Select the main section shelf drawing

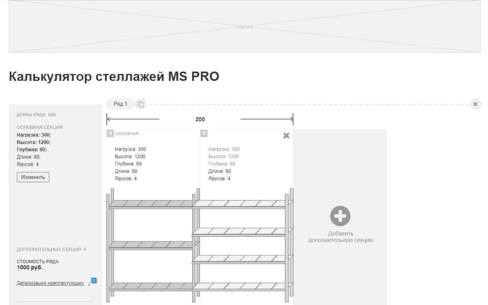coord(152,245)
